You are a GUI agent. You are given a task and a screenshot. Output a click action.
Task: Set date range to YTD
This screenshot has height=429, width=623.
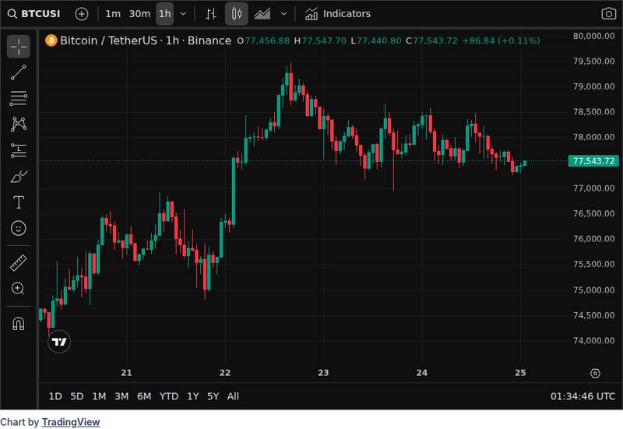[169, 396]
